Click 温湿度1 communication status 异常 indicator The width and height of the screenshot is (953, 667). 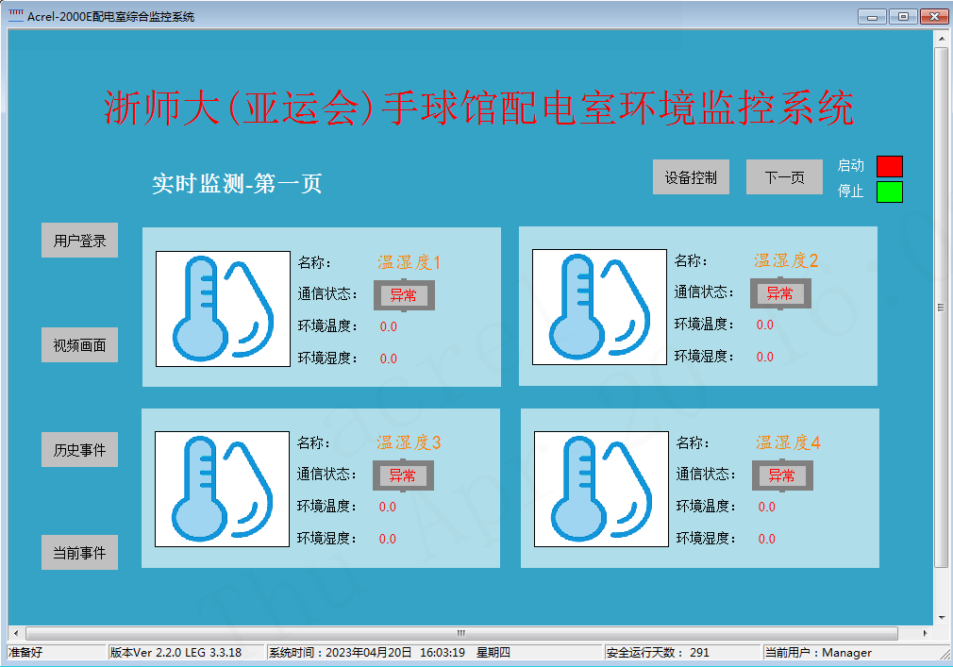[404, 295]
